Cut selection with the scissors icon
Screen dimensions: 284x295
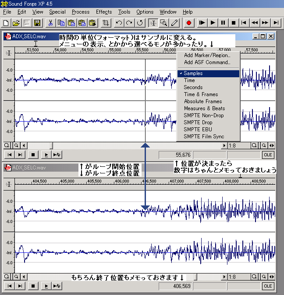[x=50, y=23]
